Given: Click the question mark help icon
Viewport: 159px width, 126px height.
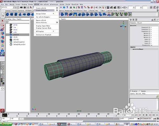Looking at the screenshot, I should (x=67, y=7).
